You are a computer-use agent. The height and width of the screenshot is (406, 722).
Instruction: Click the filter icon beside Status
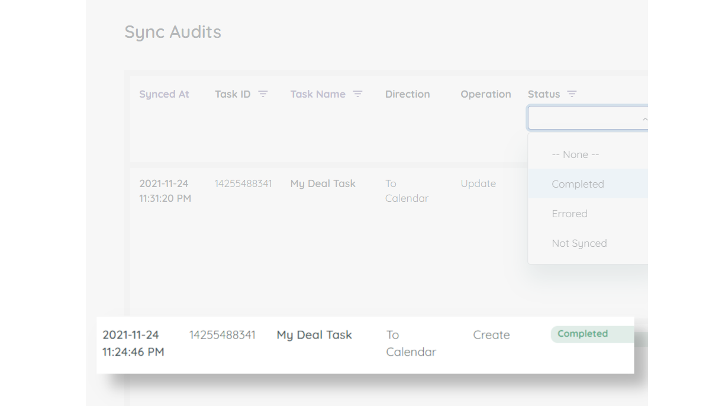coord(572,94)
